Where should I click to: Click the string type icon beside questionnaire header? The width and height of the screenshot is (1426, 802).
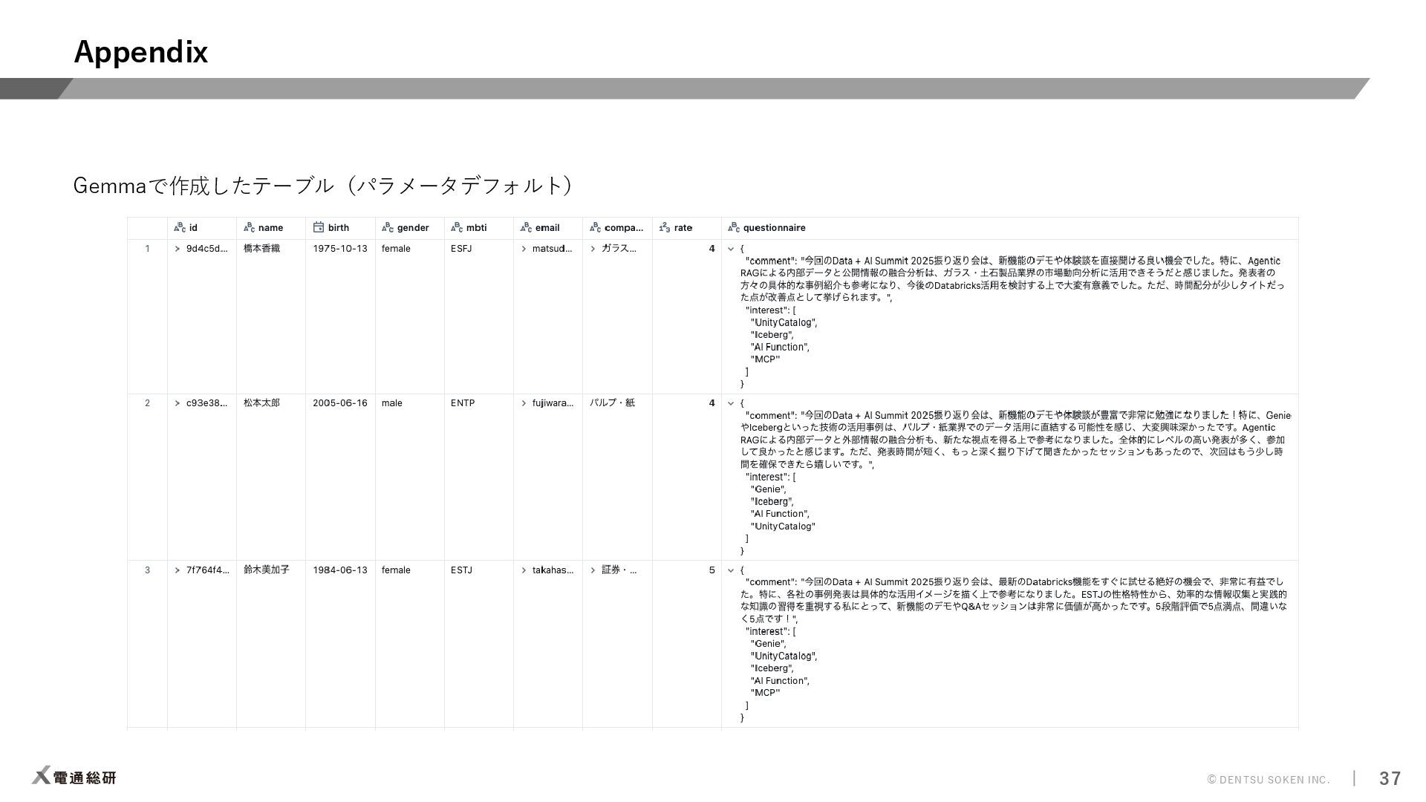[x=734, y=228]
